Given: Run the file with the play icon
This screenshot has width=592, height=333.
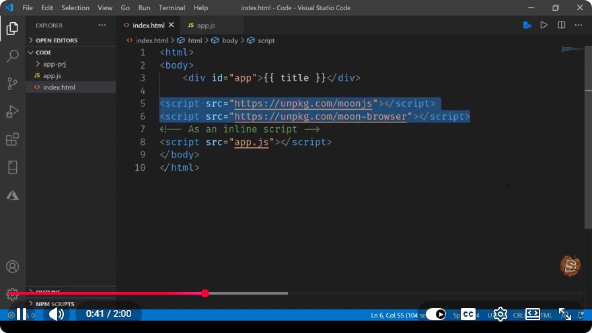Looking at the screenshot, I should pyautogui.click(x=544, y=26).
